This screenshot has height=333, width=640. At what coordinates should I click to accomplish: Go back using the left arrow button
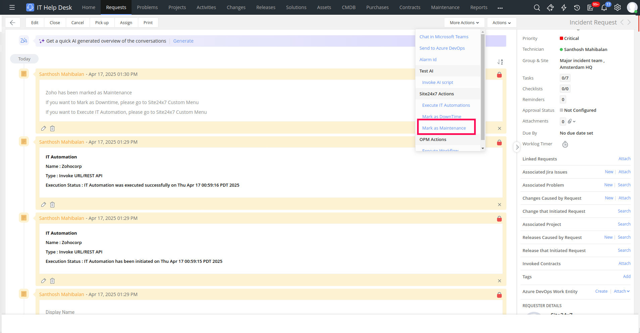(x=13, y=22)
